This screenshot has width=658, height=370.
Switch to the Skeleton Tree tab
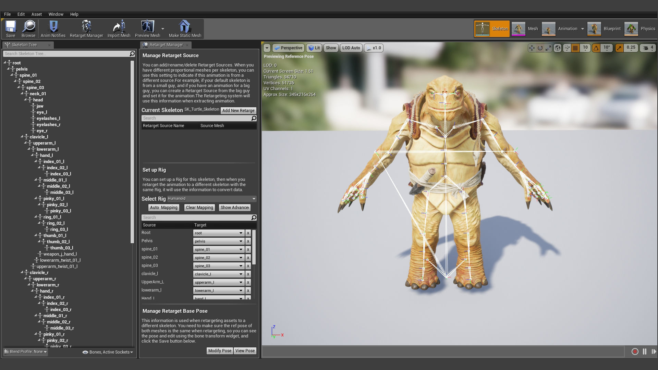coord(24,45)
